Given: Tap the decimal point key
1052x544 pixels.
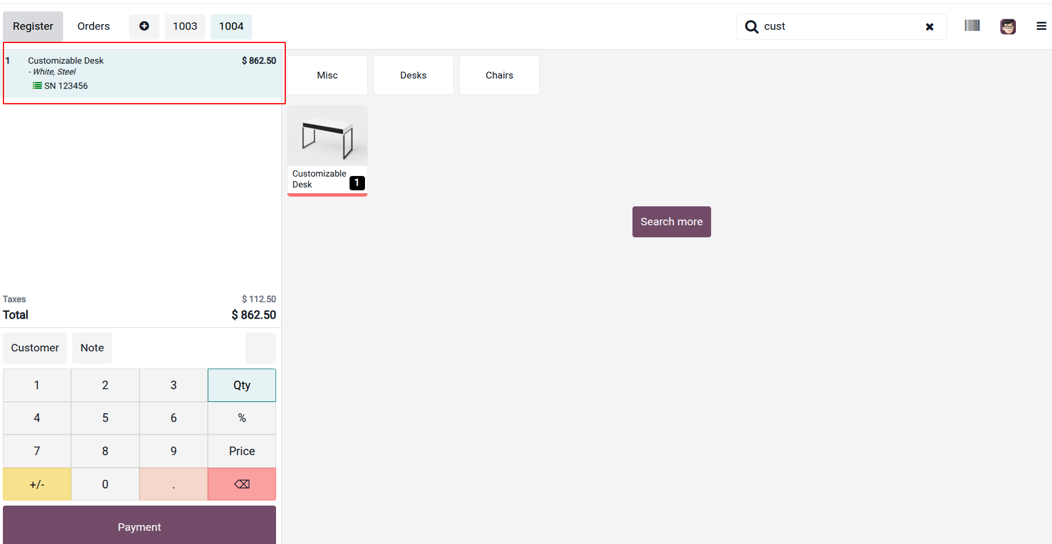Looking at the screenshot, I should [x=173, y=484].
